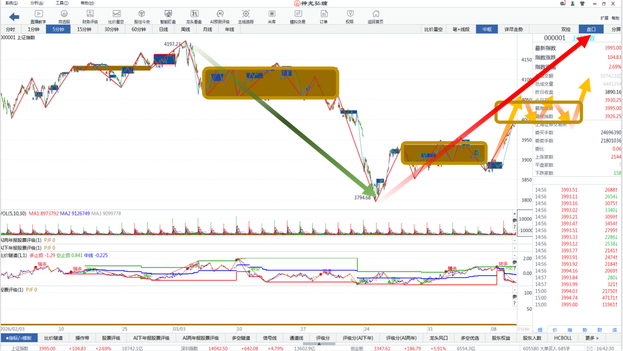
Task: Click the back arrow icon
Action: click(14, 17)
